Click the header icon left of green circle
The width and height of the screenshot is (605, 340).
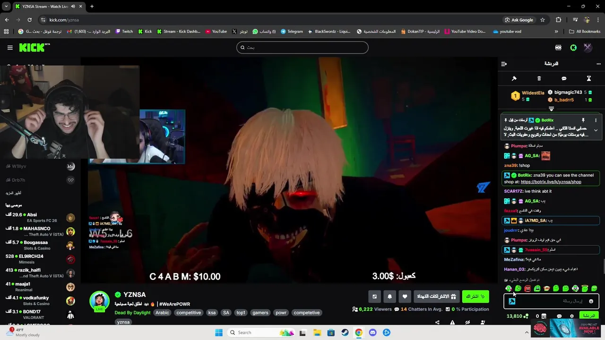click(558, 48)
